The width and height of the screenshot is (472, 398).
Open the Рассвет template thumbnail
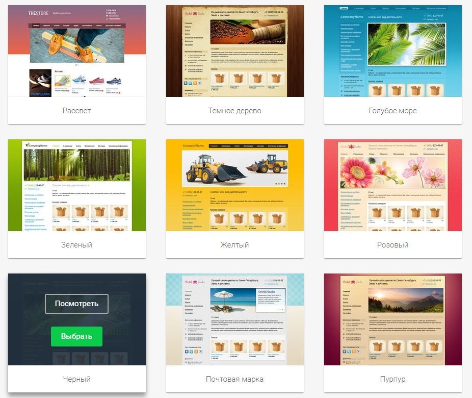pyautogui.click(x=77, y=51)
